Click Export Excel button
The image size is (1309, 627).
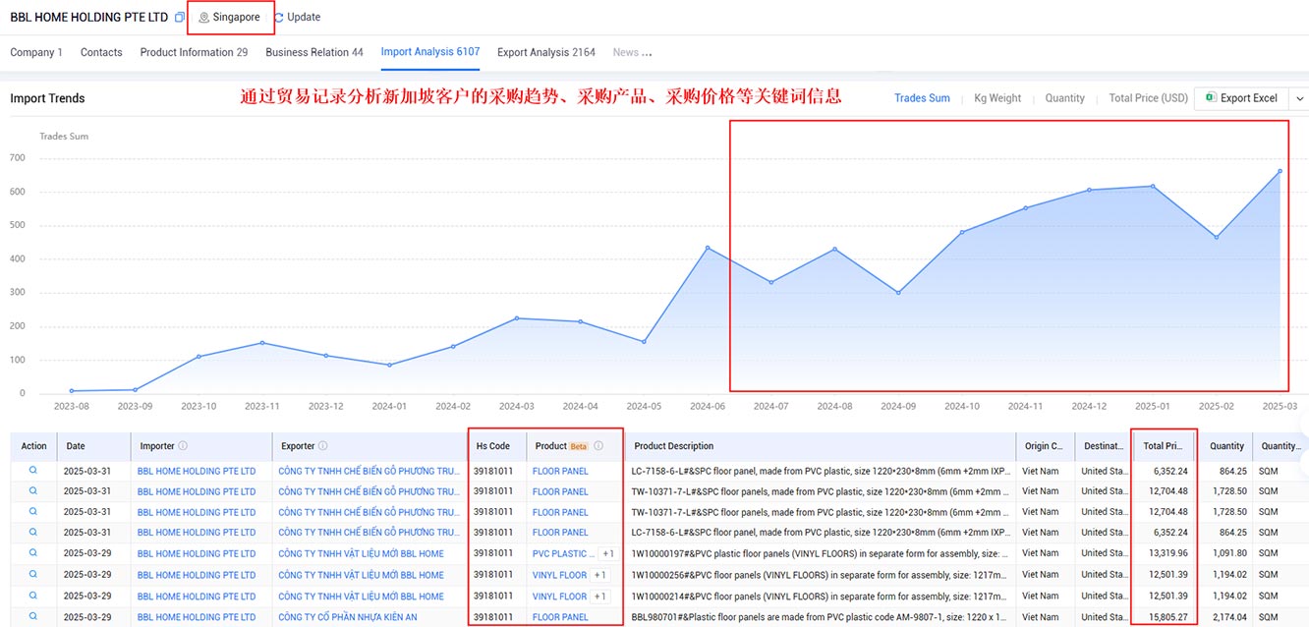coord(1242,98)
